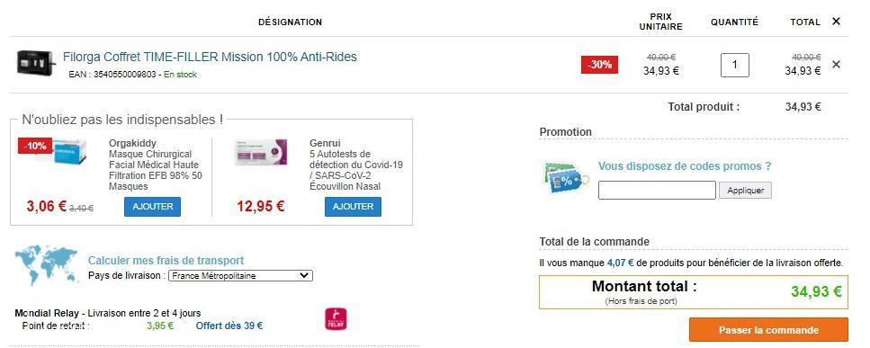870x348 pixels.
Task: Click the Passer la commande button
Action: (x=768, y=330)
